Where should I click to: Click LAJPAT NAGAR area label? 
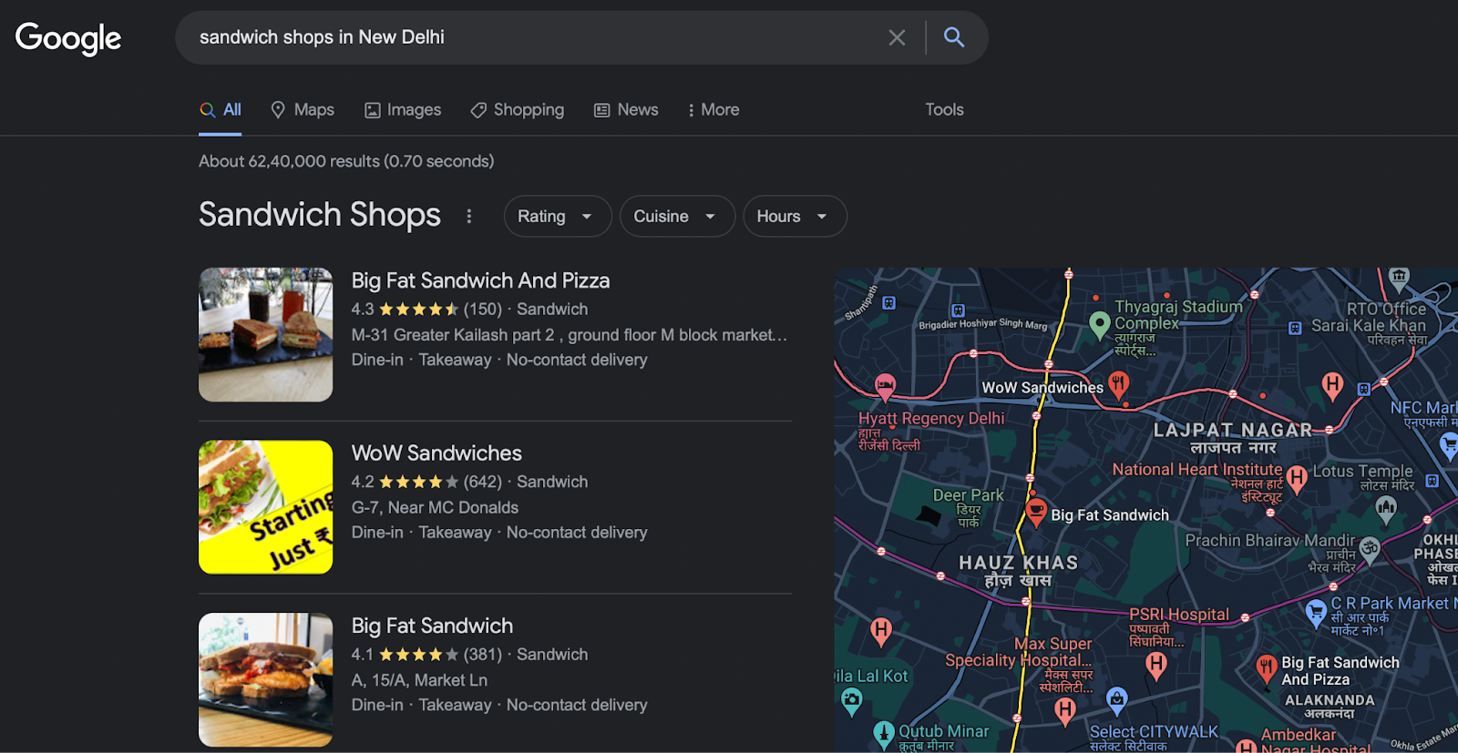coord(1233,430)
